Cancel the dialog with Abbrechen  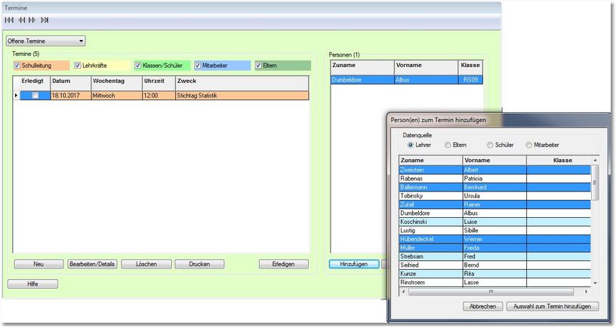point(482,306)
